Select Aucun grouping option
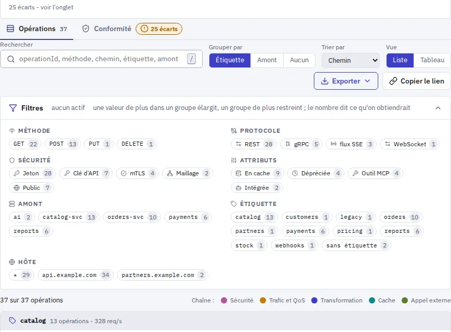Image resolution: width=451 pixels, height=332 pixels. tap(299, 60)
